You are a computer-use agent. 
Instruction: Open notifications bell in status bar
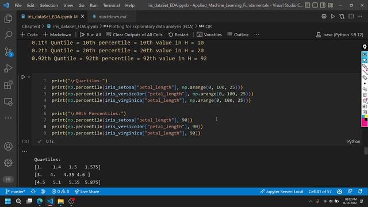tap(361, 191)
